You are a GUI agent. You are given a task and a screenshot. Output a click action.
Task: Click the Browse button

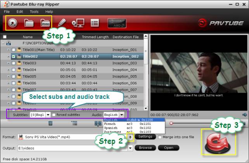(145, 148)
